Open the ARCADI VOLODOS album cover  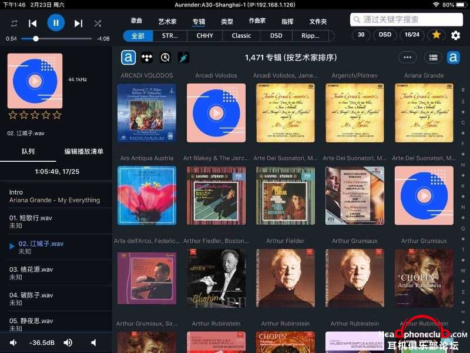click(147, 113)
